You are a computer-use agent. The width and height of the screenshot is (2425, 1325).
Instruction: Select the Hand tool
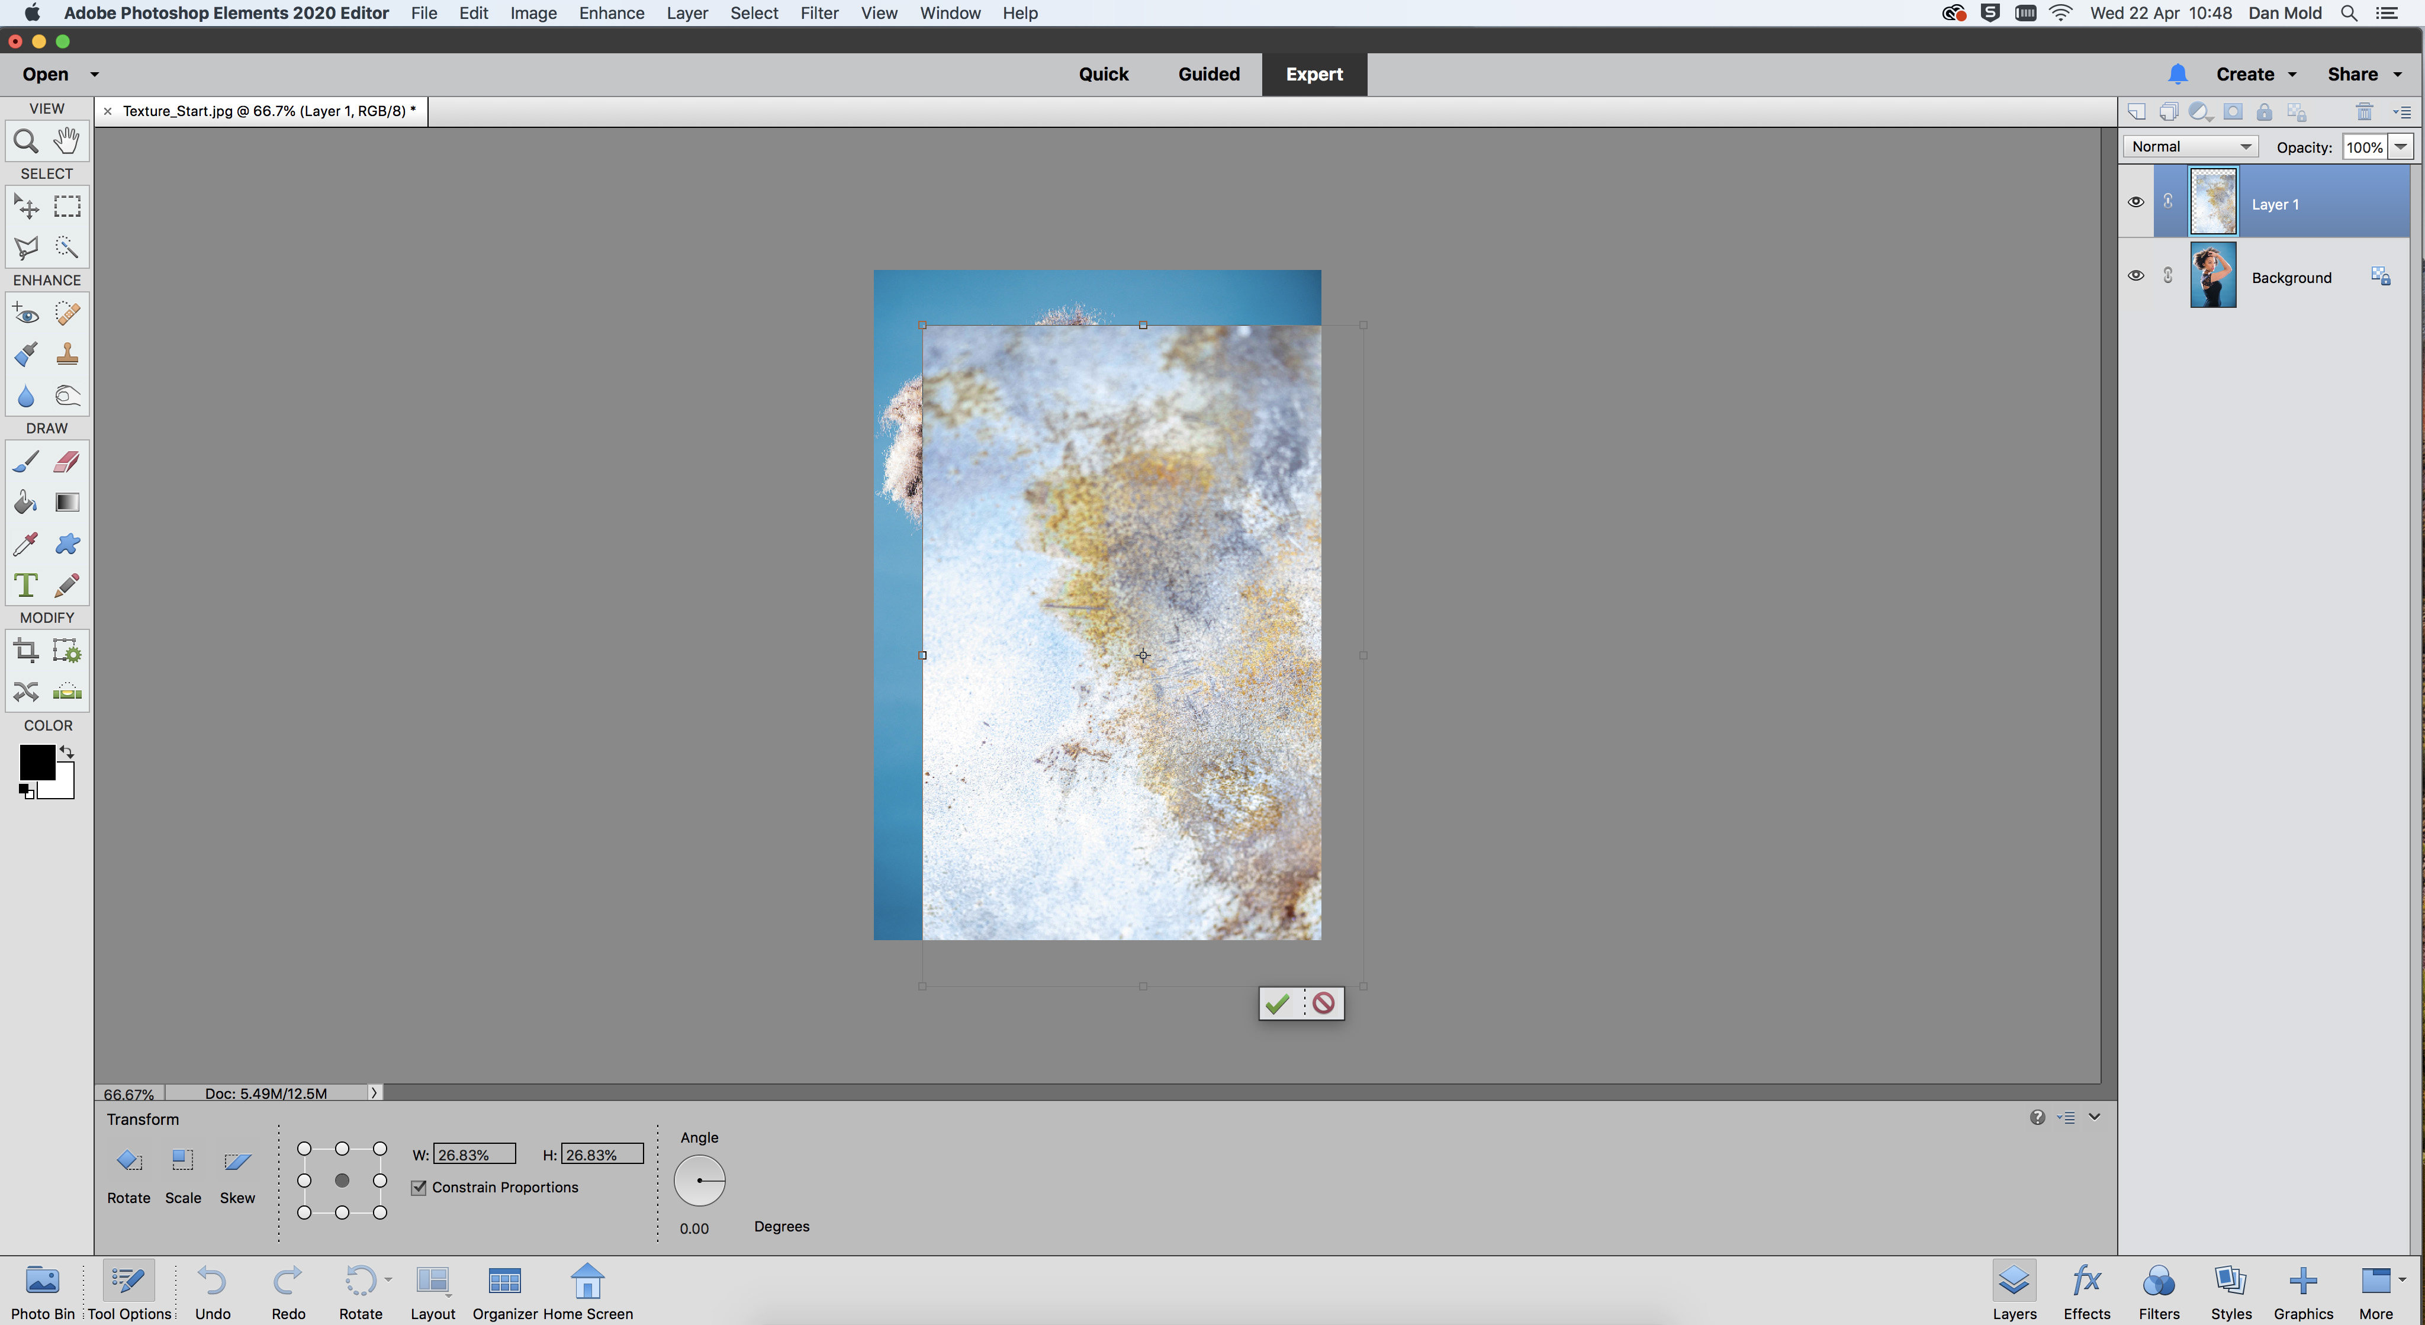point(66,141)
